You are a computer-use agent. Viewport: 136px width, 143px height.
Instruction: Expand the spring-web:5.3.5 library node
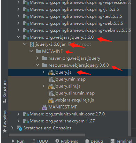pyautogui.click(x=18, y=23)
